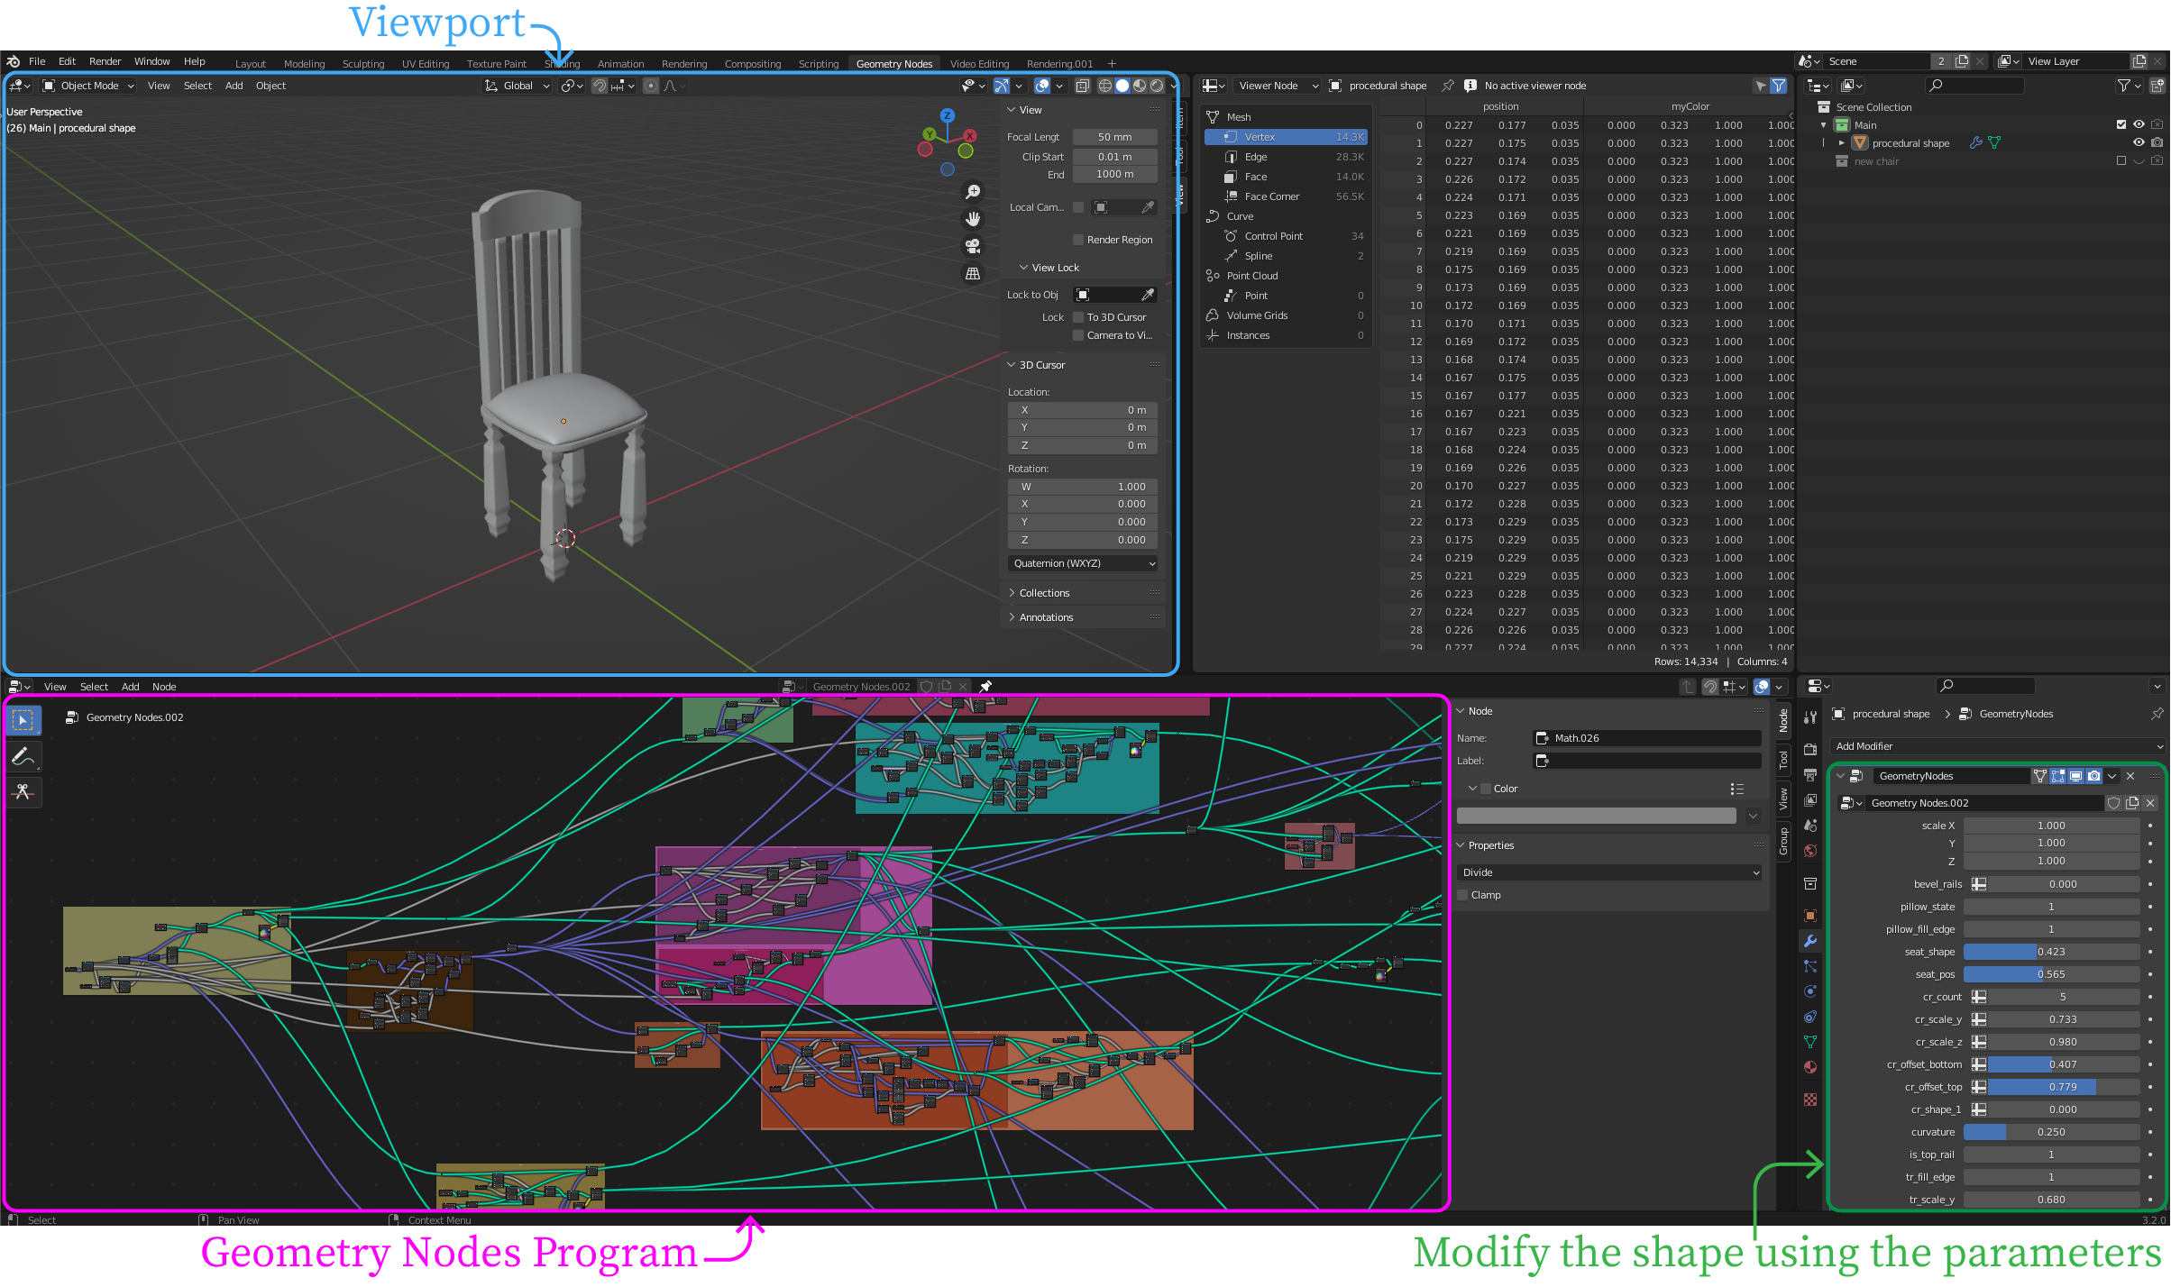Click the zoom magnifier viewport icon
The image size is (2171, 1287).
click(x=973, y=192)
